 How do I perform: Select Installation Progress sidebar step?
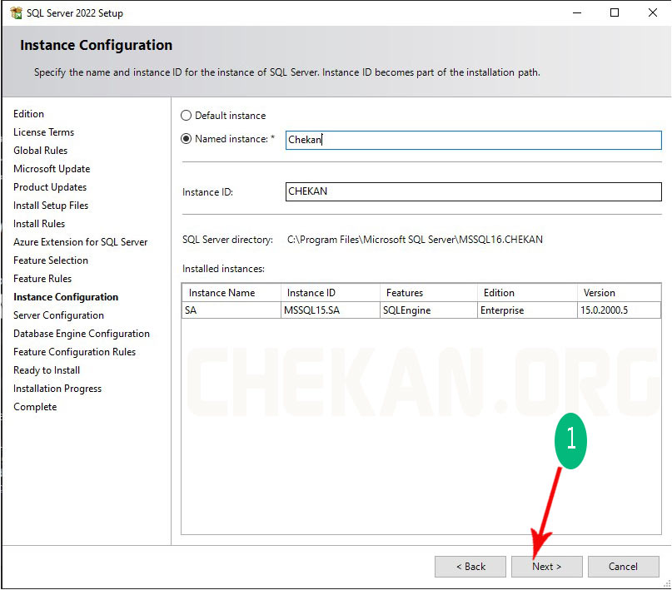(57, 389)
